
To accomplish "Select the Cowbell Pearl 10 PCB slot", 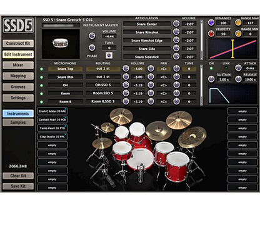I will 52,119.
